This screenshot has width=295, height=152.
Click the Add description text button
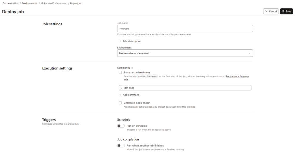click(x=132, y=41)
